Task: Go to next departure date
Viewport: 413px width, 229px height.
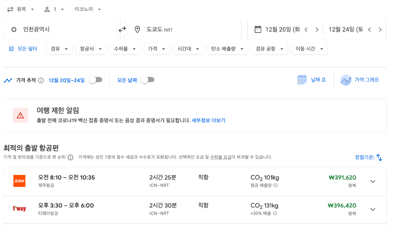Action: pyautogui.click(x=317, y=29)
